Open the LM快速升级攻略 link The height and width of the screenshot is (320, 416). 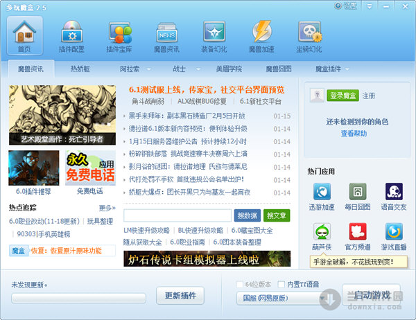(146, 231)
